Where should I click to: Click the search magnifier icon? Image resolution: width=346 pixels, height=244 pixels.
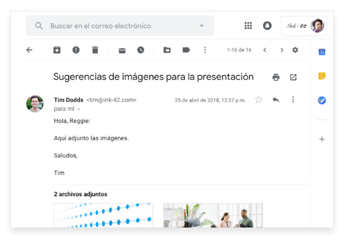click(39, 26)
